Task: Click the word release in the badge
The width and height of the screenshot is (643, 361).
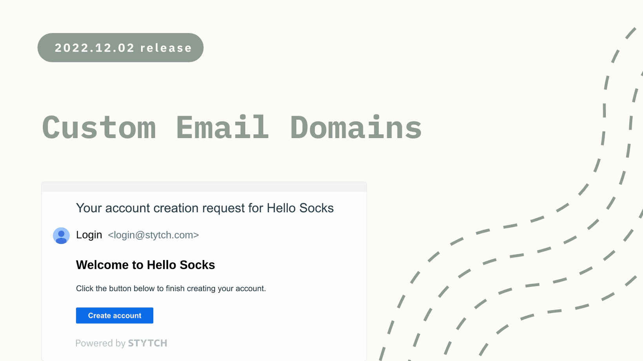Action: coord(166,48)
